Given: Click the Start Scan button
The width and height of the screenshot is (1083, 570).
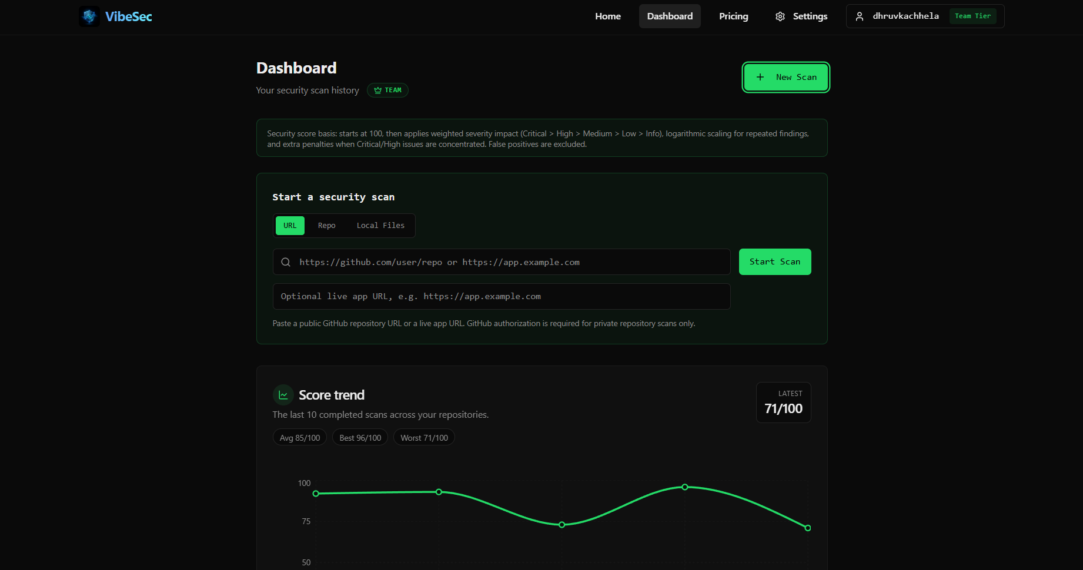Looking at the screenshot, I should (x=775, y=261).
